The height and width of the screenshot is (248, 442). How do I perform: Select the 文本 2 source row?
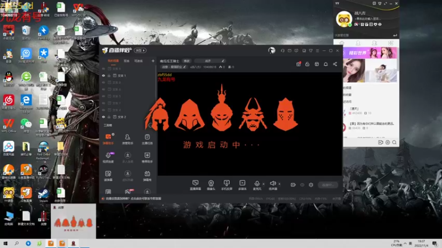128,117
